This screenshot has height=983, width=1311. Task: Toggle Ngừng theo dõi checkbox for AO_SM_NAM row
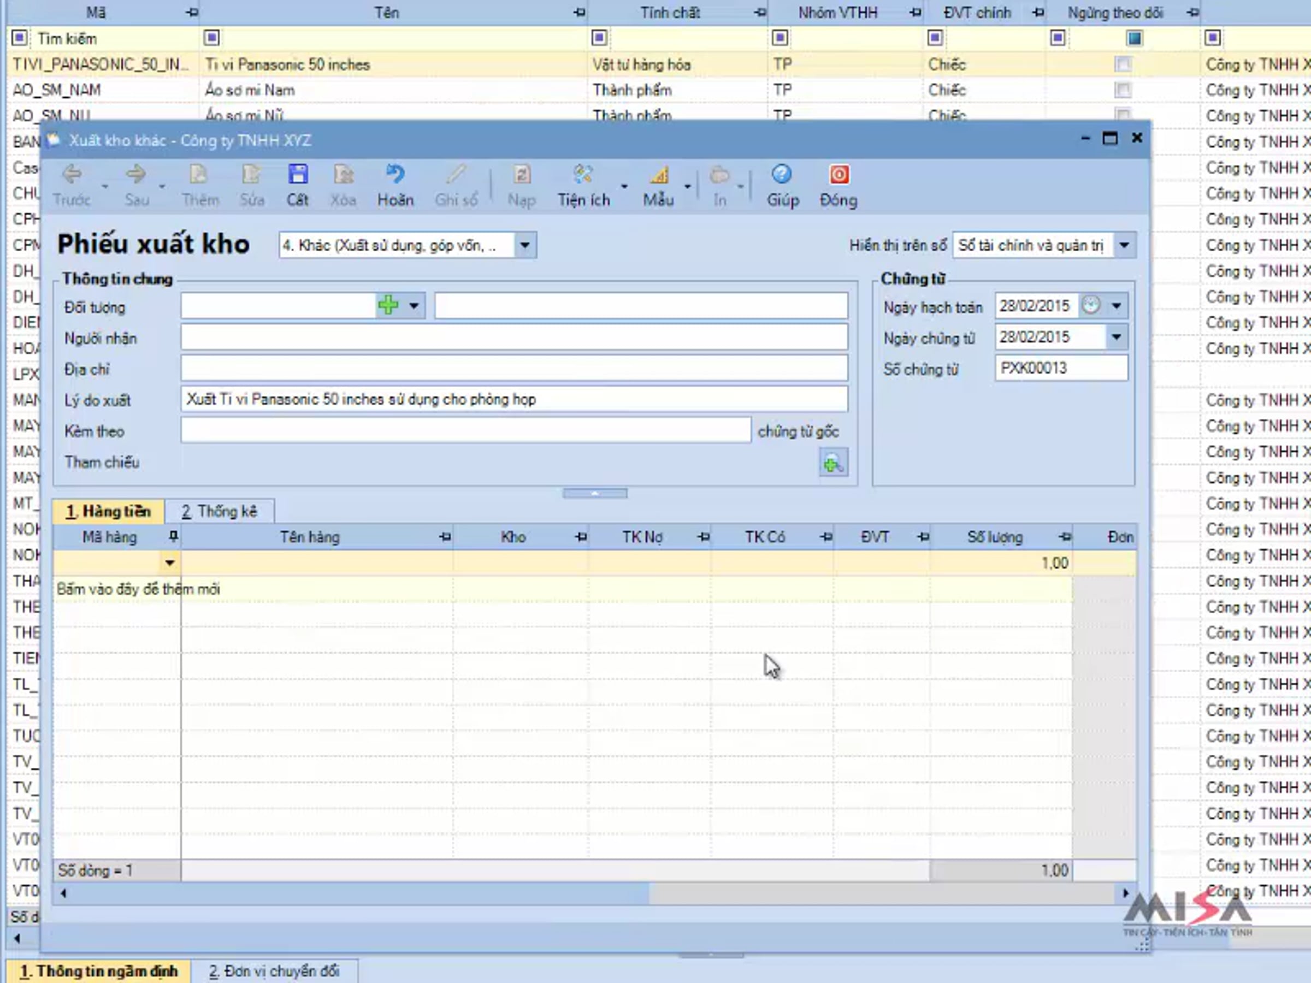[x=1123, y=90]
